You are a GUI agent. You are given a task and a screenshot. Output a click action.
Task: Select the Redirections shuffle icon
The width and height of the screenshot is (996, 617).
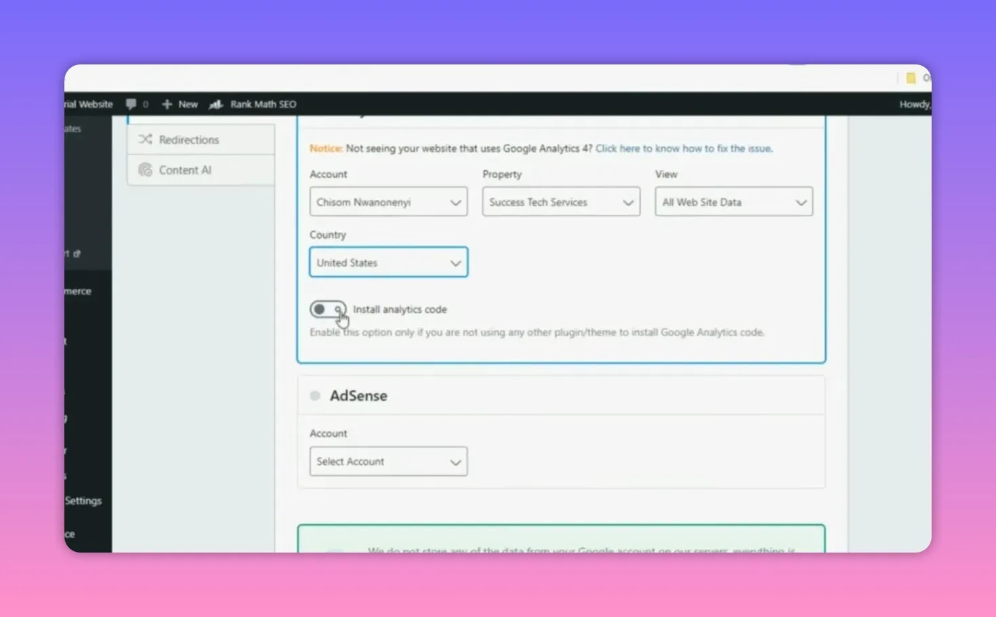(145, 139)
